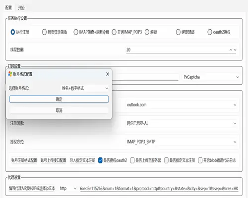Open the IMAP_POP3_SMTP authorization dropdown
Viewport: 248px width, 198px height.
tap(182, 142)
